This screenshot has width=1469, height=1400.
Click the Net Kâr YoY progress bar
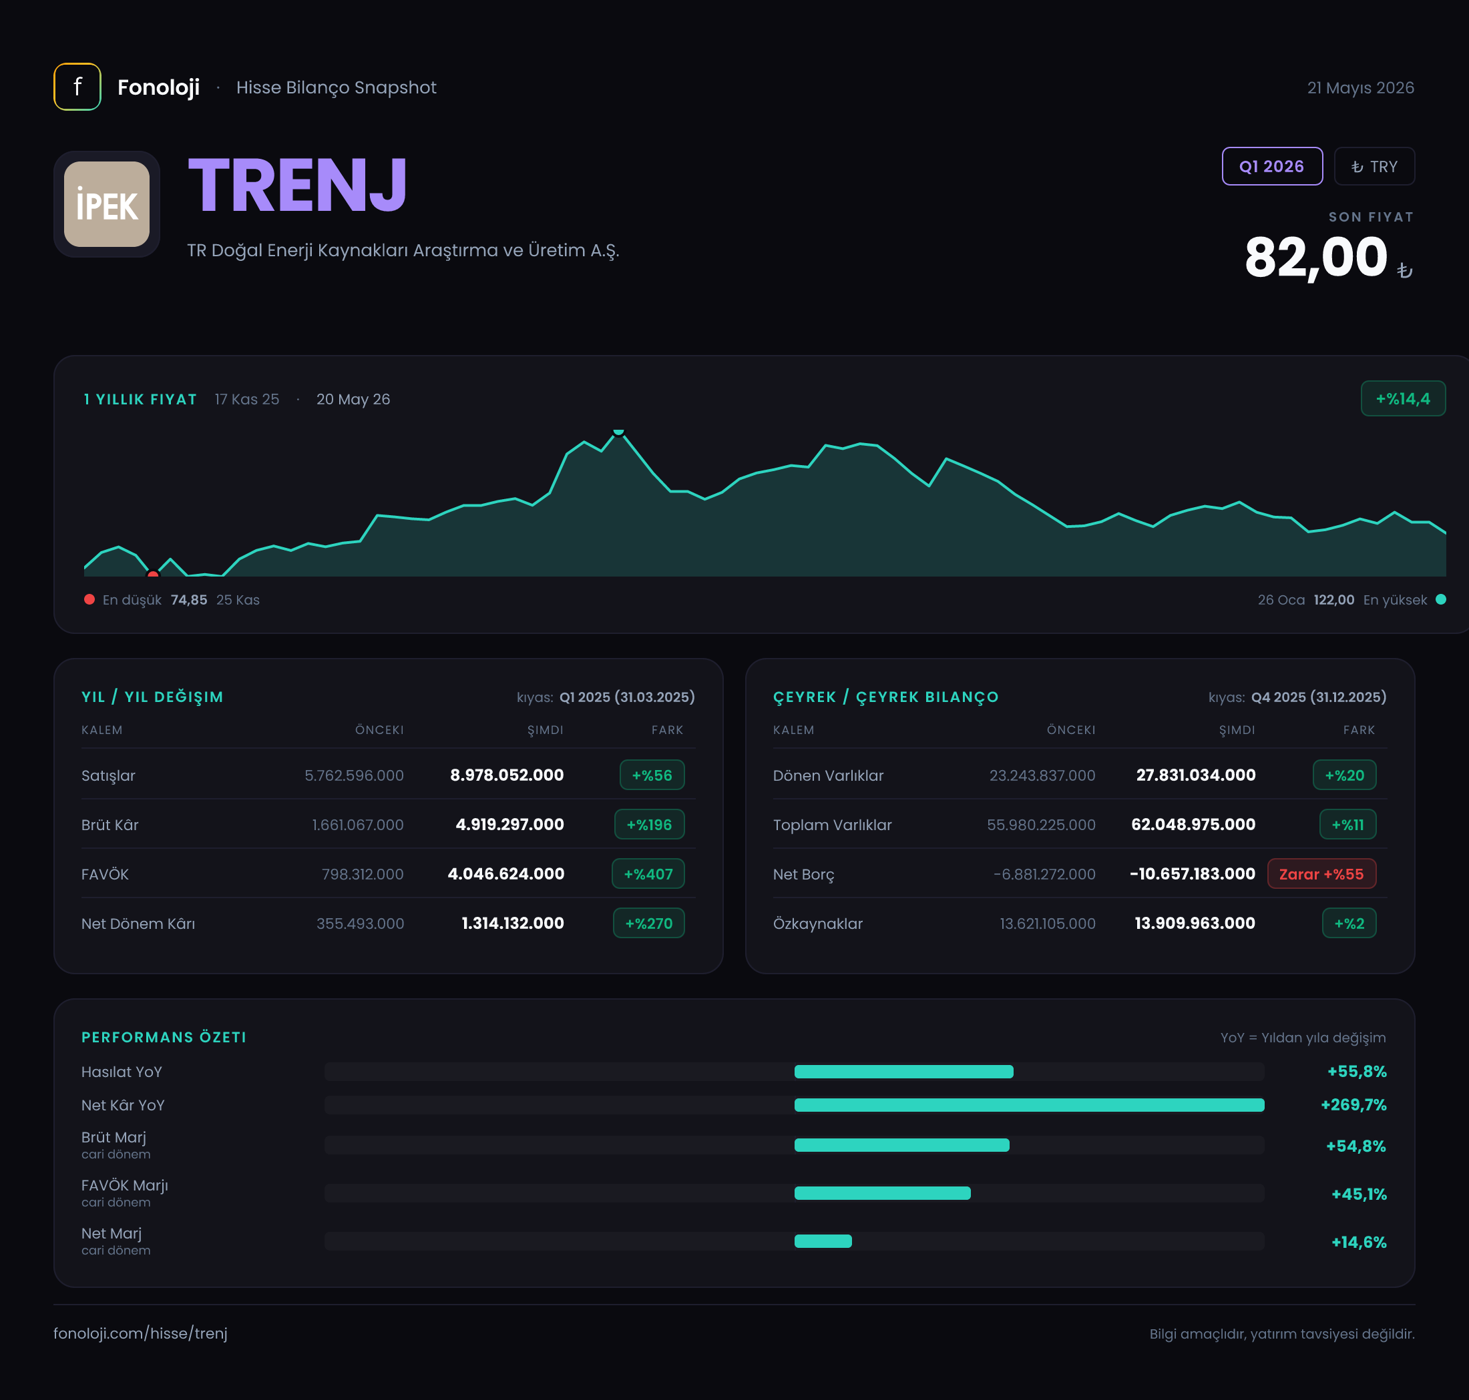[794, 1104]
